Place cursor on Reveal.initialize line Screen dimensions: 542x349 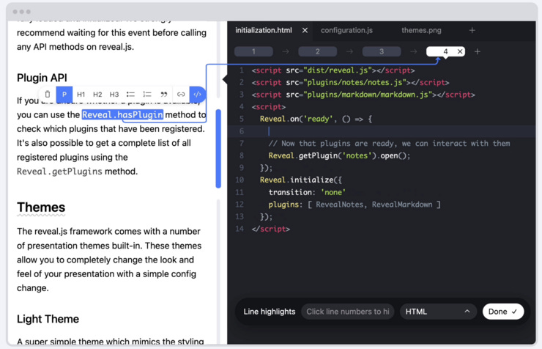click(301, 180)
